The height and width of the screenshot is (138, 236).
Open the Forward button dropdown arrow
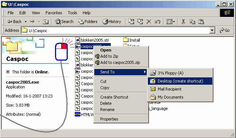tap(39, 22)
